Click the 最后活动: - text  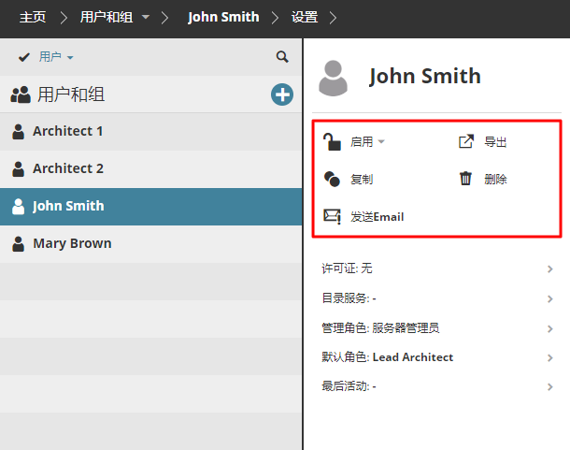[x=349, y=386]
